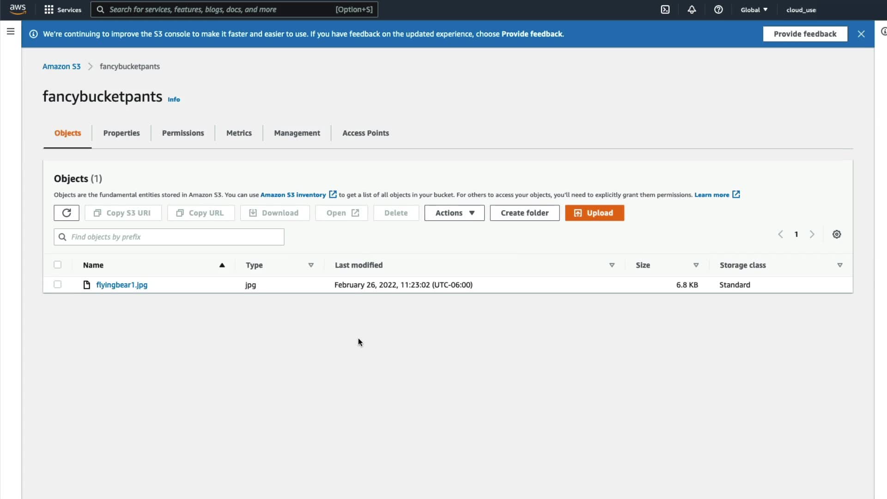887x499 pixels.
Task: Check the flyingbear1.jpg row checkbox
Action: pos(57,285)
